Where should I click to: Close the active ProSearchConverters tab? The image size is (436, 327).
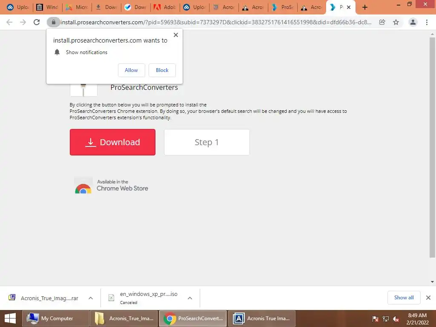click(x=349, y=7)
